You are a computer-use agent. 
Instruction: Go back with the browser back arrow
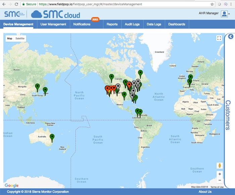4,4
